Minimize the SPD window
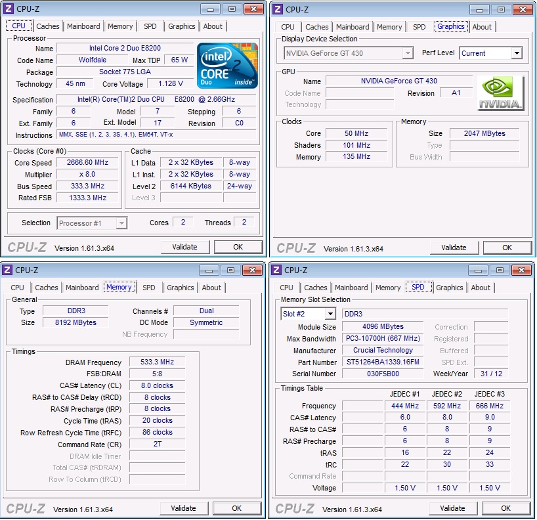Screen dimensions: 537x520 click(478, 271)
